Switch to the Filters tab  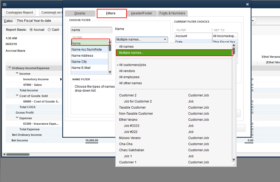click(111, 13)
